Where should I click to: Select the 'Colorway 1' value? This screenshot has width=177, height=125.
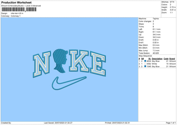coord(16,16)
